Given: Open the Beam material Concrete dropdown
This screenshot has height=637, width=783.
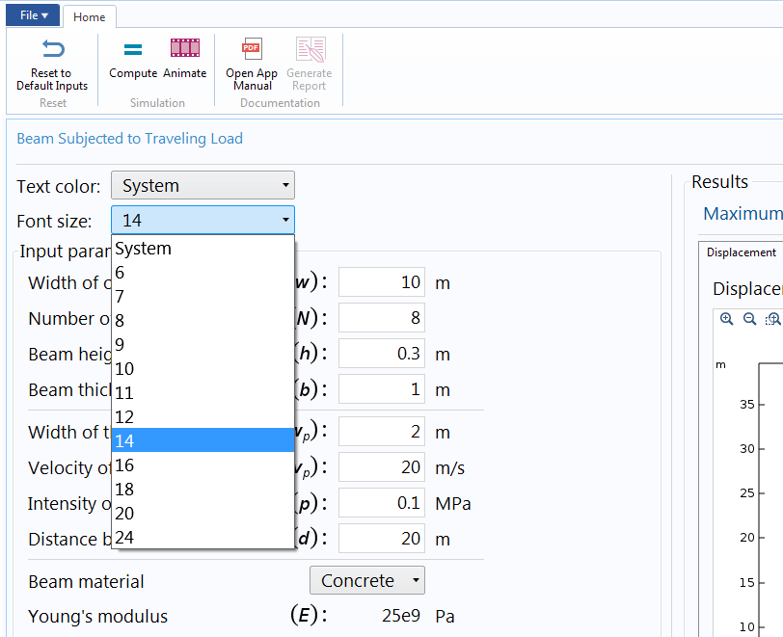Looking at the screenshot, I should click(366, 581).
